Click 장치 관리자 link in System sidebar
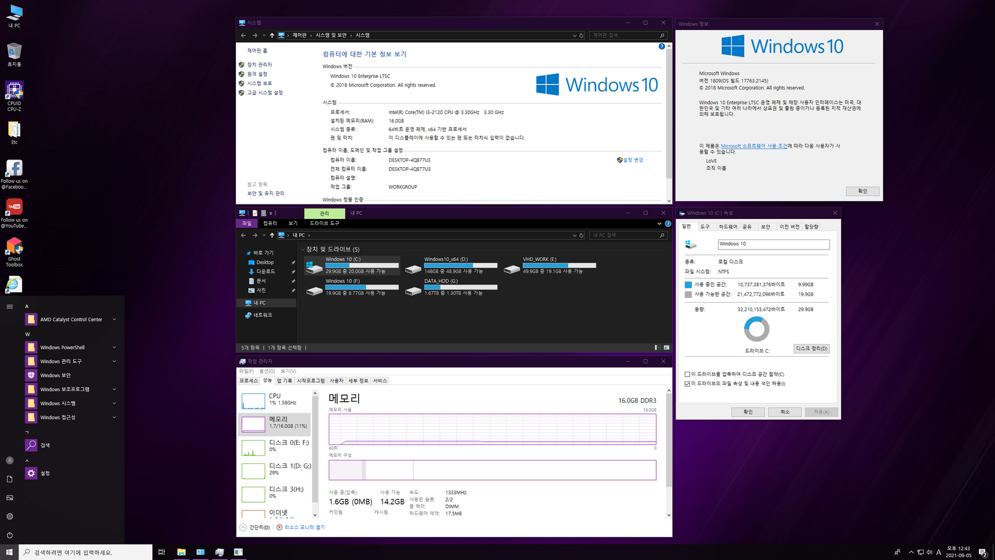The image size is (995, 560). (x=259, y=65)
